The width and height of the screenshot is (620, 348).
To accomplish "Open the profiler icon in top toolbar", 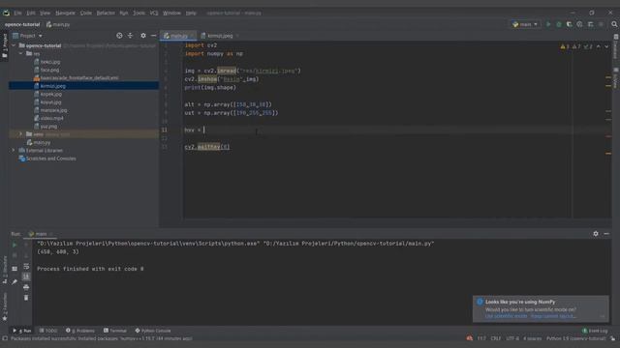I will [579, 24].
